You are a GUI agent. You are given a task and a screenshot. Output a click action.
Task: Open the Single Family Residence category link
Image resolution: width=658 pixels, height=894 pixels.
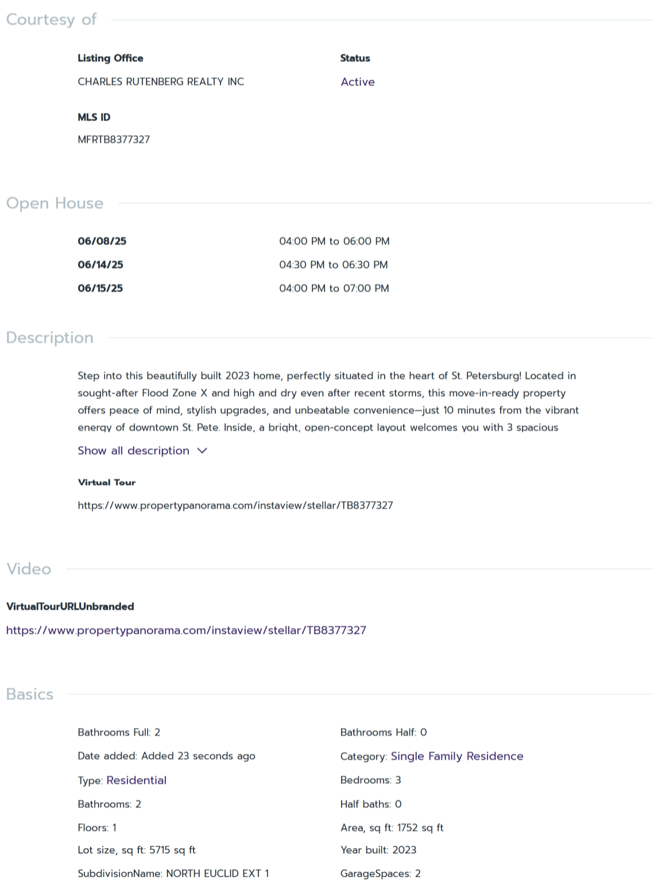[x=456, y=756]
